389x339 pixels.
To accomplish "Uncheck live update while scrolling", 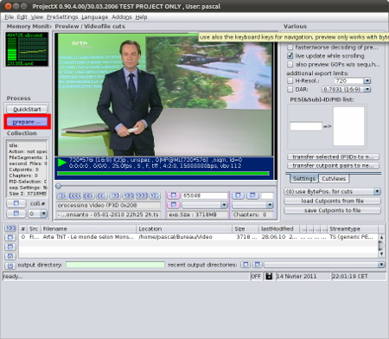I will [290, 55].
